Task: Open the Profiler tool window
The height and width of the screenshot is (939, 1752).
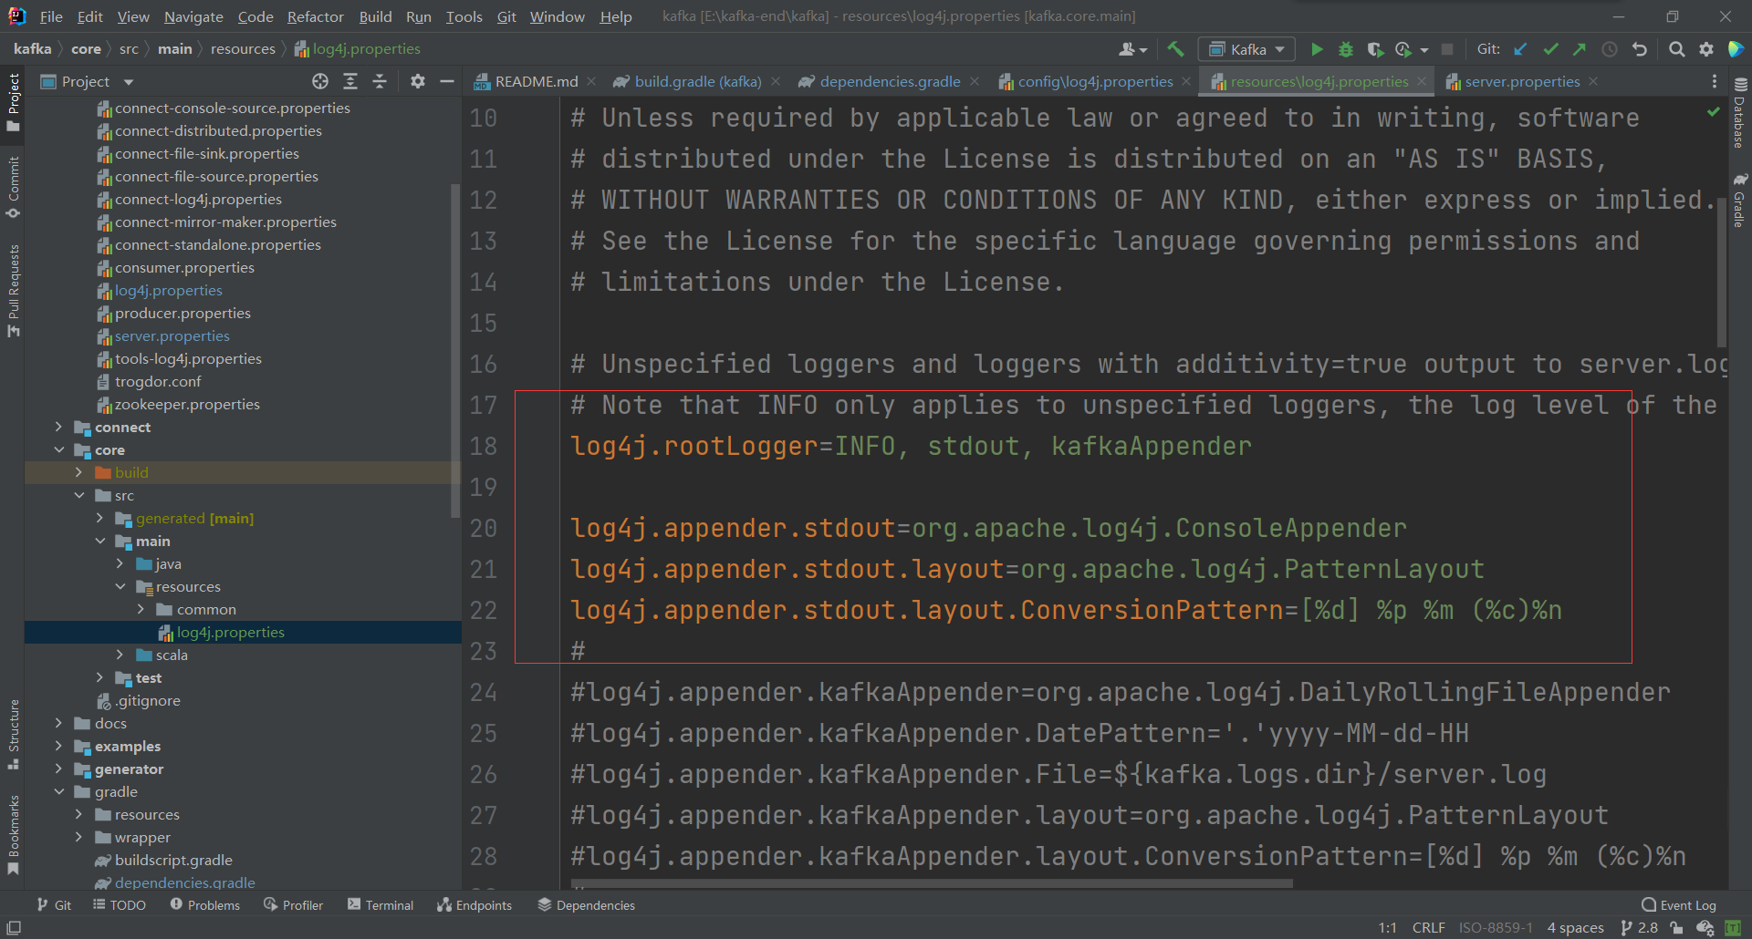Action: [294, 904]
